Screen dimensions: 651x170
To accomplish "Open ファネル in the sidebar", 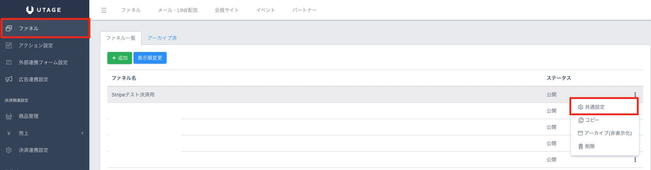I will [29, 28].
